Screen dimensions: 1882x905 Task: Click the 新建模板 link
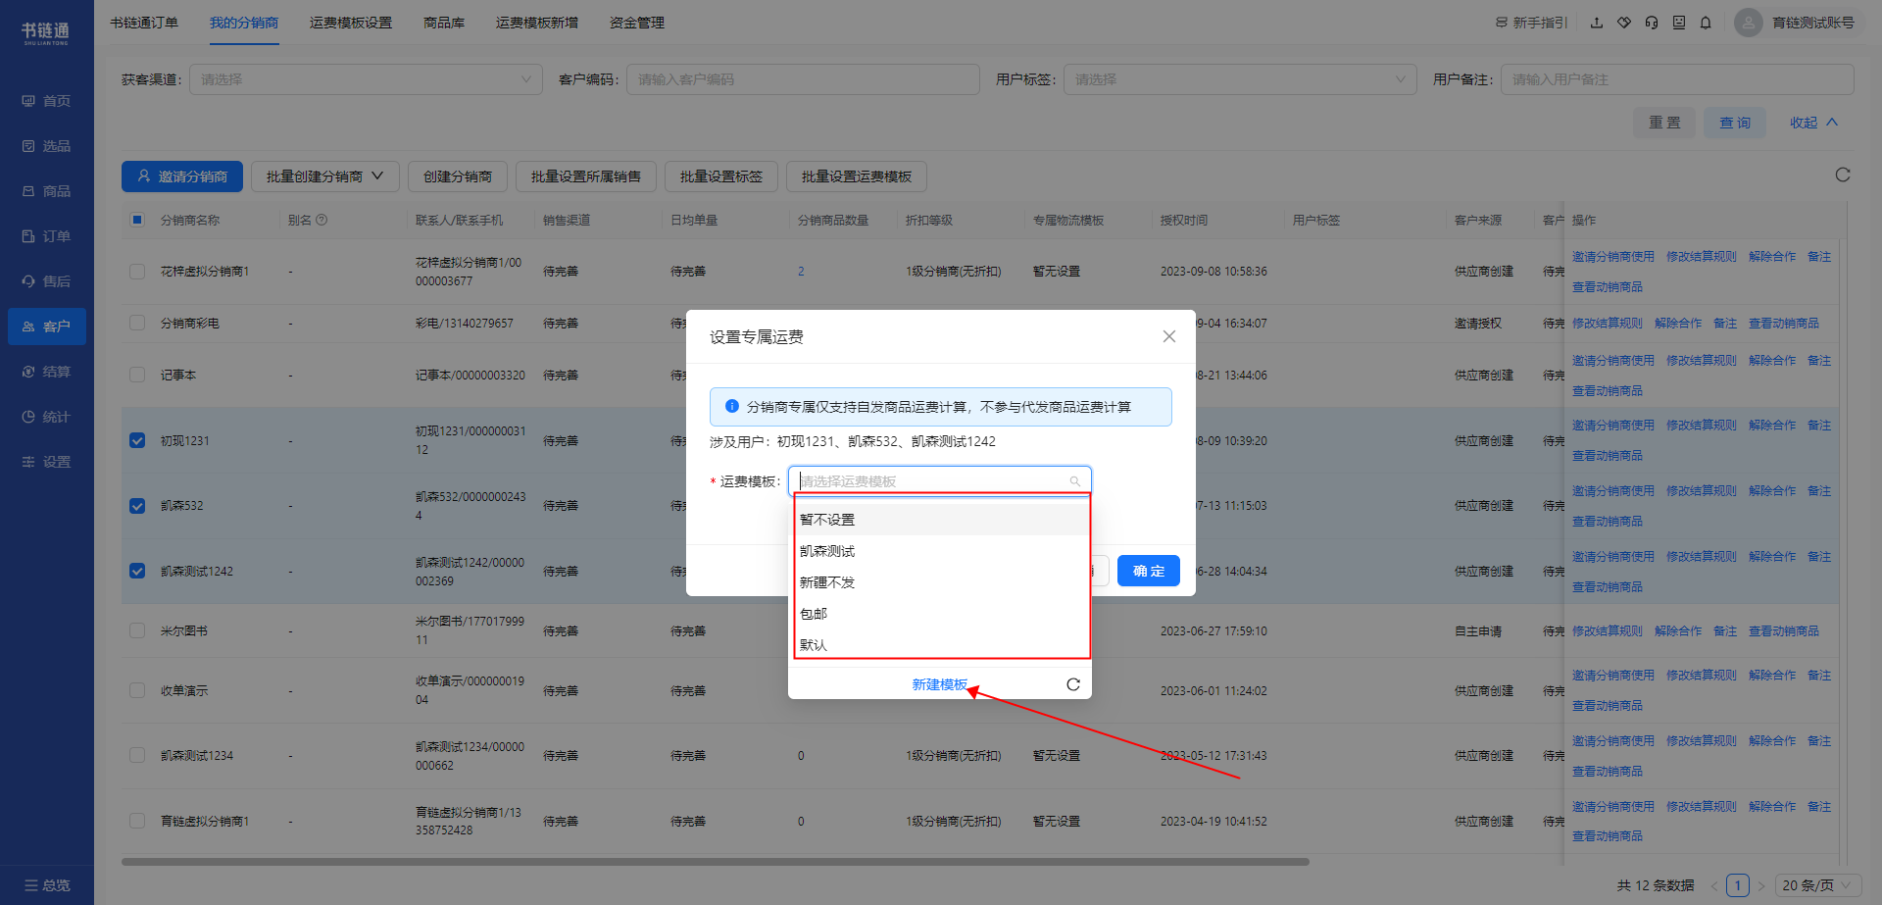click(x=939, y=684)
